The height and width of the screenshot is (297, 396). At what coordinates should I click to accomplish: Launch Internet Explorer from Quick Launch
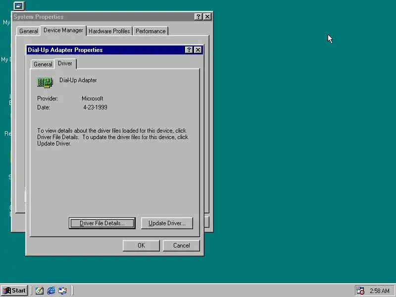click(51, 291)
